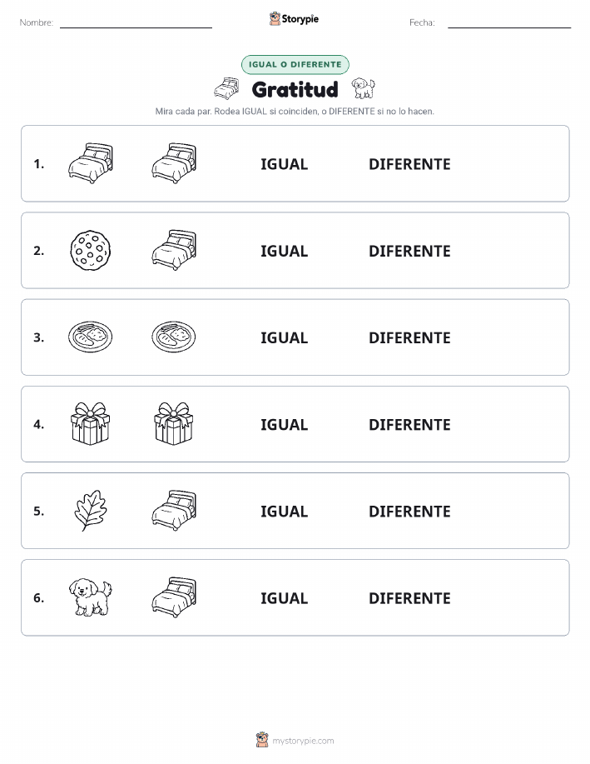Click the IGUAL O DIFERENTE badge

click(x=295, y=64)
